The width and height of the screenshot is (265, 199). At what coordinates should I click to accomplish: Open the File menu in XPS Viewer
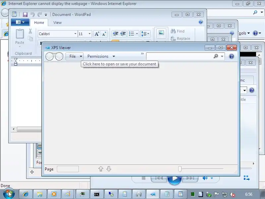(x=75, y=56)
